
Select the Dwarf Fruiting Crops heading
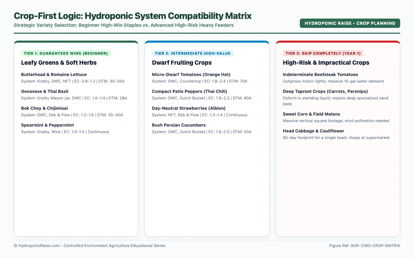182,63
